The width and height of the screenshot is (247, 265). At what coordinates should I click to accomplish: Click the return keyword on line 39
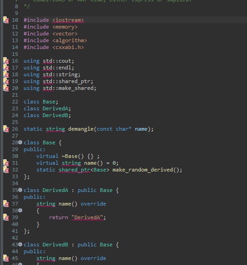[58, 217]
